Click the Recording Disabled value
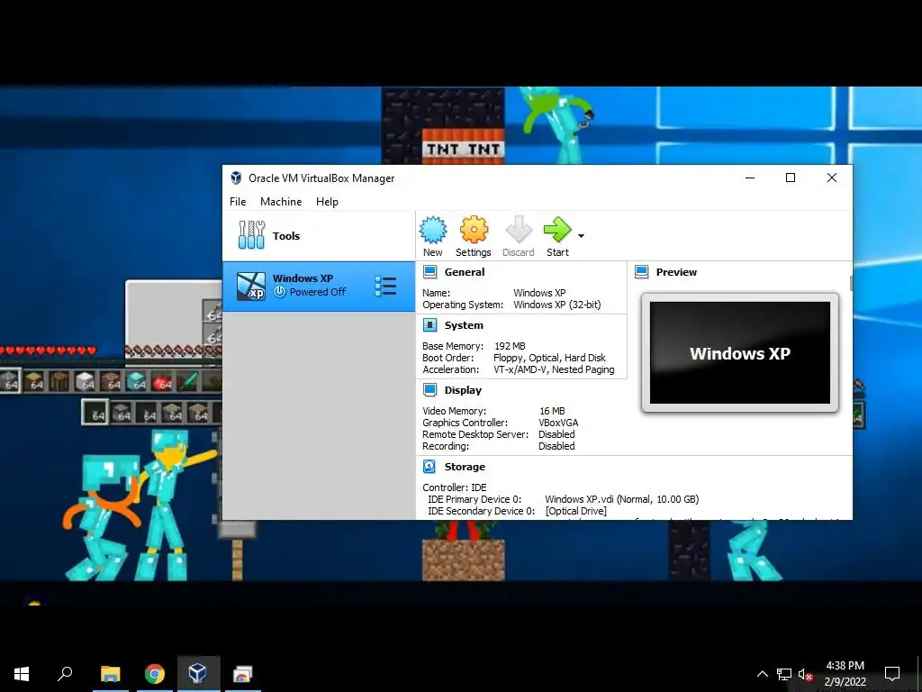 pyautogui.click(x=556, y=446)
